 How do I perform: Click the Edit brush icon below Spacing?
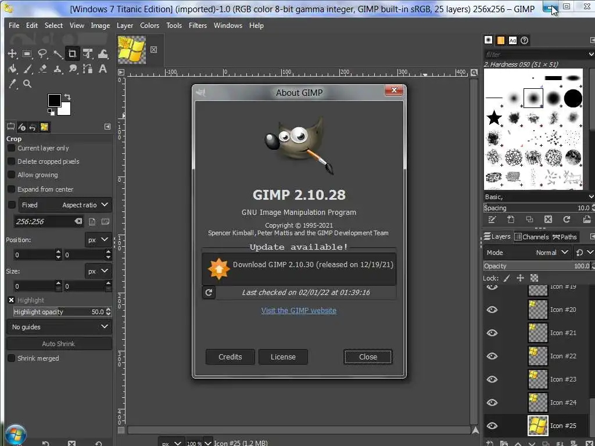(x=492, y=219)
